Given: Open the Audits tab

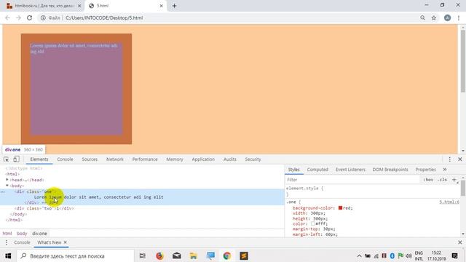Looking at the screenshot, I should pyautogui.click(x=230, y=159).
